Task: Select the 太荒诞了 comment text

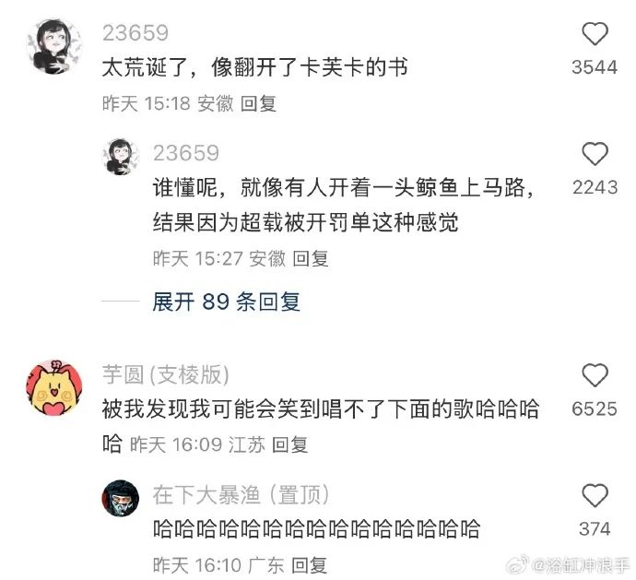Action: click(x=254, y=67)
